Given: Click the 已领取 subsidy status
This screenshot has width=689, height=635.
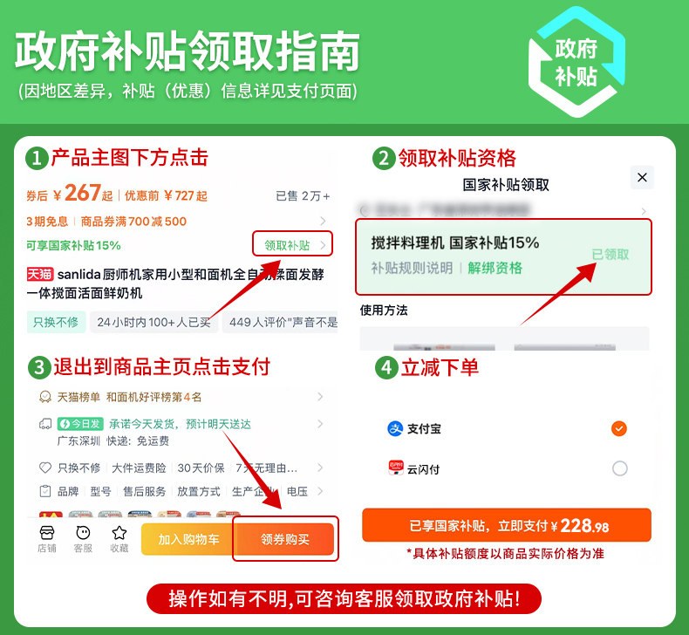Looking at the screenshot, I should [x=611, y=255].
